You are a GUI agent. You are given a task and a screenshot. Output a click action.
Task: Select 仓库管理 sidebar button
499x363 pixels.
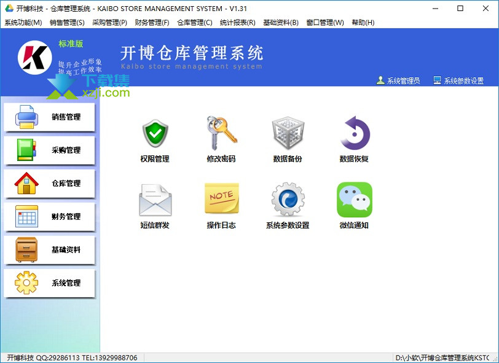[x=49, y=183]
